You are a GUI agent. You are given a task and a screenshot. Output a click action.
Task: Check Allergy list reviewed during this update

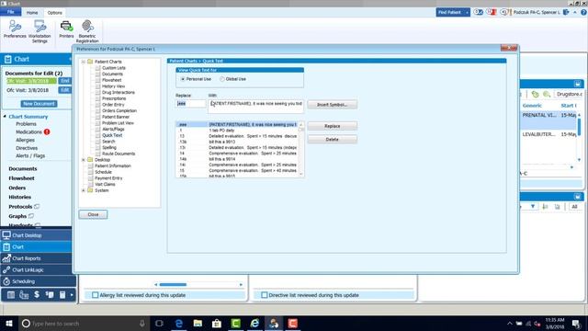click(x=96, y=295)
